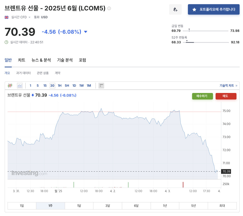This screenshot has width=243, height=216.
Task: Open 기술적 차트 expander link
Action: pos(228,85)
